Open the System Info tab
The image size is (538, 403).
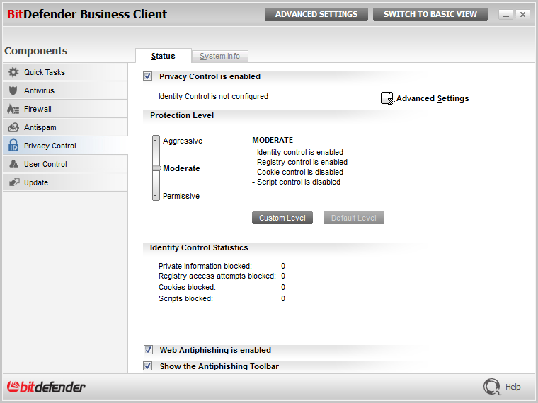tap(219, 56)
